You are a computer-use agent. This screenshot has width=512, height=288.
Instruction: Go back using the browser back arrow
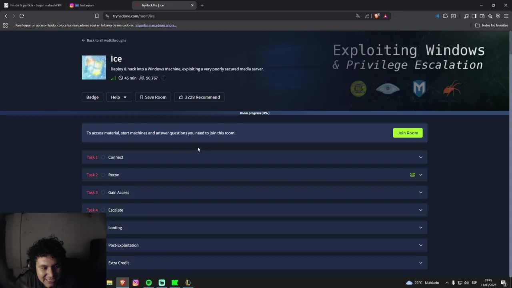click(x=6, y=16)
